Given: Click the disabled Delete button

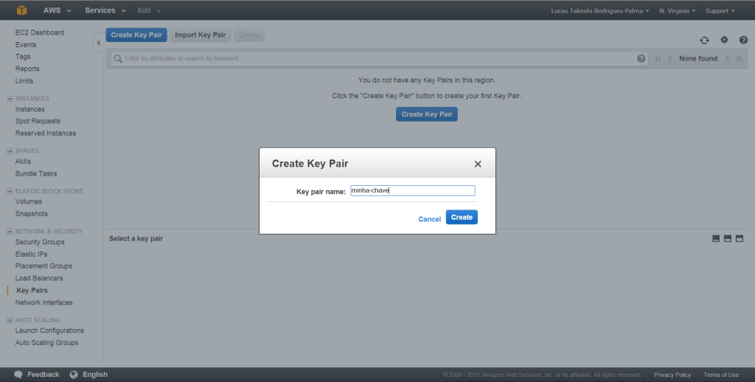Looking at the screenshot, I should coord(249,35).
